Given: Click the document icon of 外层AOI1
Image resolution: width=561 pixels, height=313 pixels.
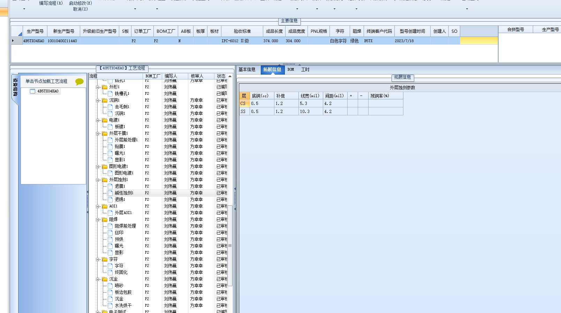Looking at the screenshot, I should [x=111, y=213].
